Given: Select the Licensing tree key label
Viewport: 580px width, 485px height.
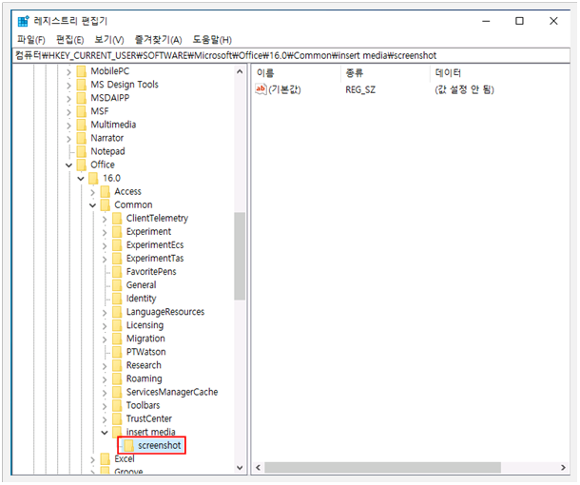Looking at the screenshot, I should [x=145, y=325].
